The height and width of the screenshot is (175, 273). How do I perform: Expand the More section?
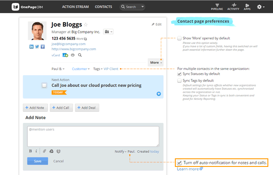(x=156, y=62)
